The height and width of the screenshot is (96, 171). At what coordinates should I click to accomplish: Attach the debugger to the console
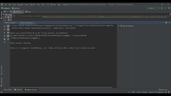click(5, 36)
